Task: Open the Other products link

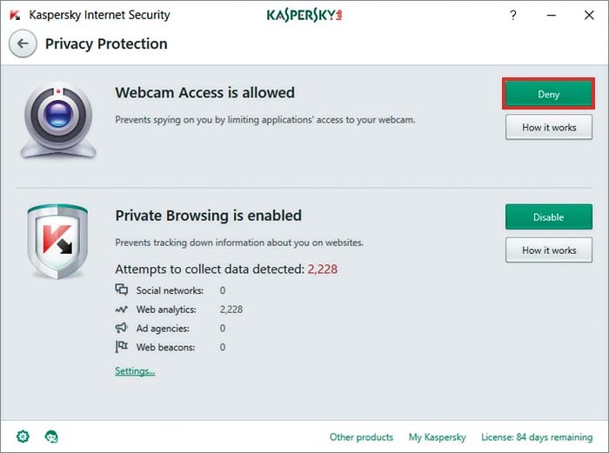Action: pyautogui.click(x=361, y=437)
